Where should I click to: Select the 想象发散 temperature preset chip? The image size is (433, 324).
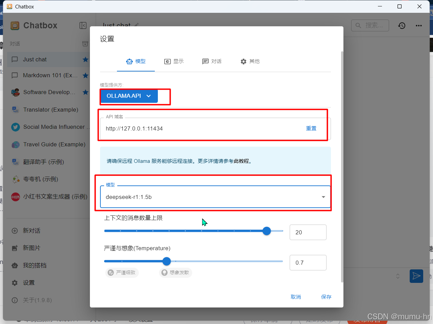175,272
